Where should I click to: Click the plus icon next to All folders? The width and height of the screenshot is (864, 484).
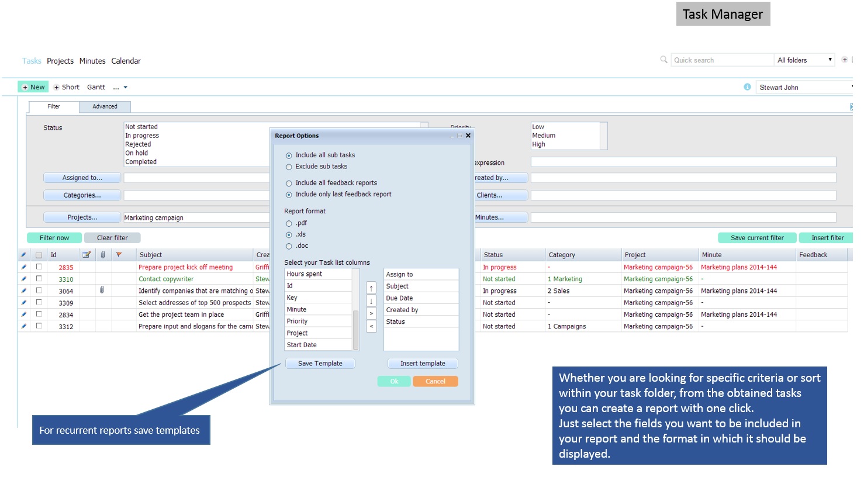click(x=844, y=60)
